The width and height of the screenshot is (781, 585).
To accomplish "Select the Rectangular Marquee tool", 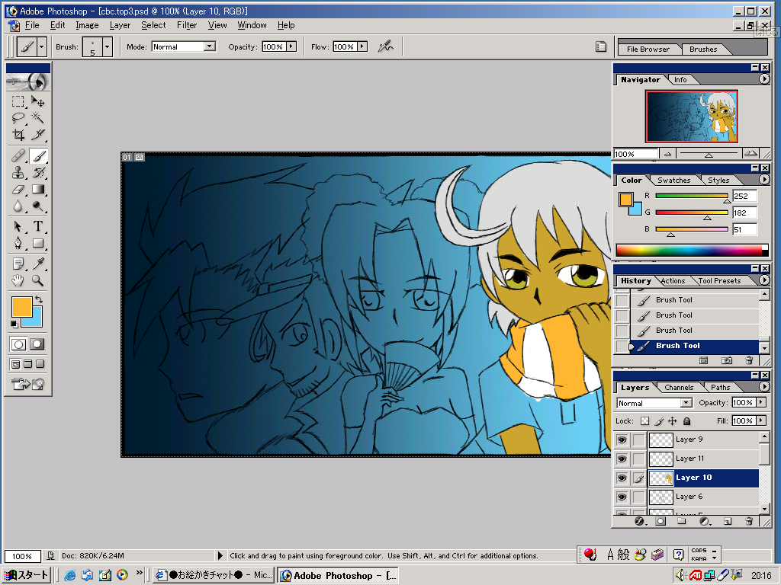I will click(18, 101).
